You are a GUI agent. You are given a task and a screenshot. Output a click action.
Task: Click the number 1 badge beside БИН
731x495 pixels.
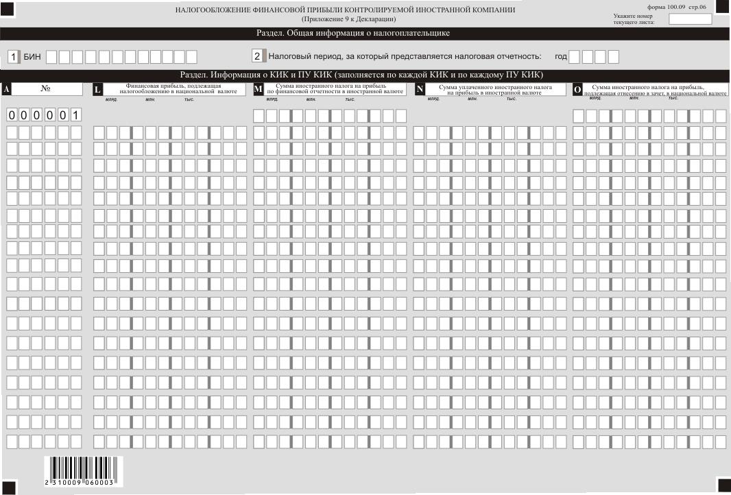pyautogui.click(x=13, y=56)
